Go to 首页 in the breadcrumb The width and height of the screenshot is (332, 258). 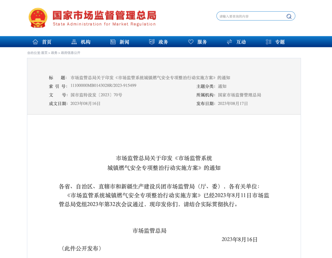pos(44,53)
